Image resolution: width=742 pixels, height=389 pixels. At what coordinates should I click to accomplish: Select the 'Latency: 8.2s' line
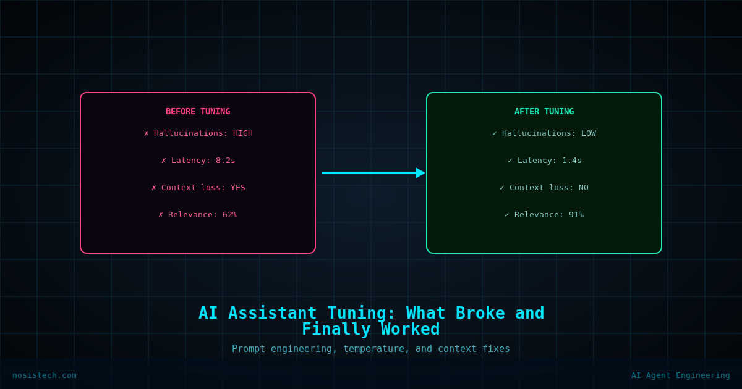[x=198, y=161]
